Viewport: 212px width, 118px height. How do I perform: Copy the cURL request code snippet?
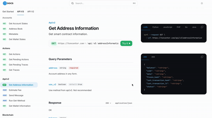[x=202, y=27]
